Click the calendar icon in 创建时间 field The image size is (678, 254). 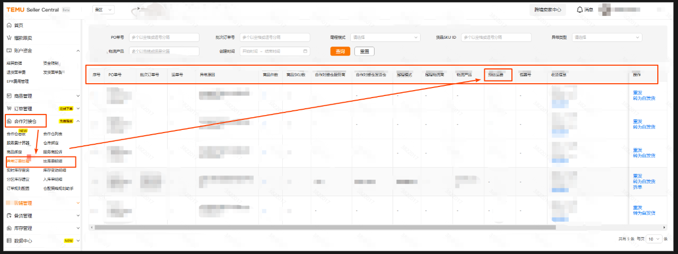[x=305, y=51]
